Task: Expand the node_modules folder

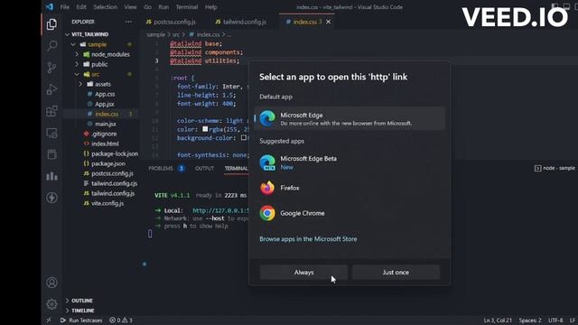Action: click(x=77, y=54)
